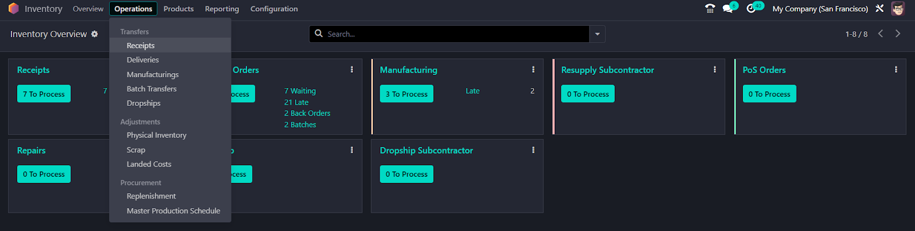Viewport: 915px width, 231px height.
Task: Open the PoS Orders card title
Action: [x=764, y=70]
